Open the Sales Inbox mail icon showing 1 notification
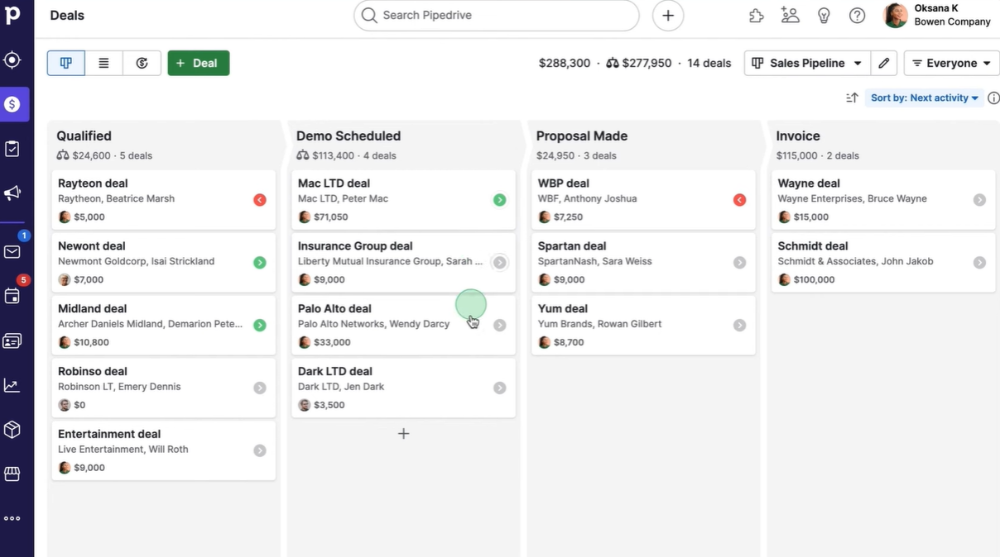1000x557 pixels. coord(12,251)
